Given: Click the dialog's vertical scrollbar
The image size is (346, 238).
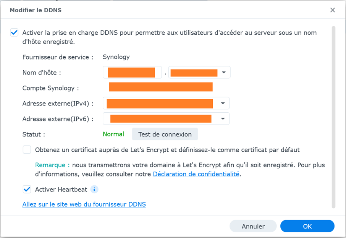Looking at the screenshot, I should (333, 117).
